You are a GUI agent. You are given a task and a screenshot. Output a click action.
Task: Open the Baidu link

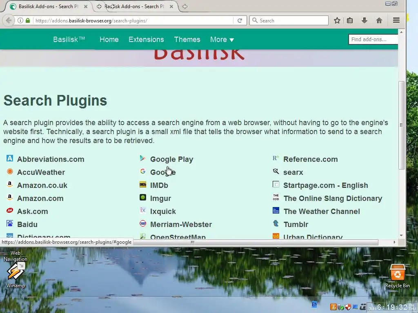click(27, 225)
